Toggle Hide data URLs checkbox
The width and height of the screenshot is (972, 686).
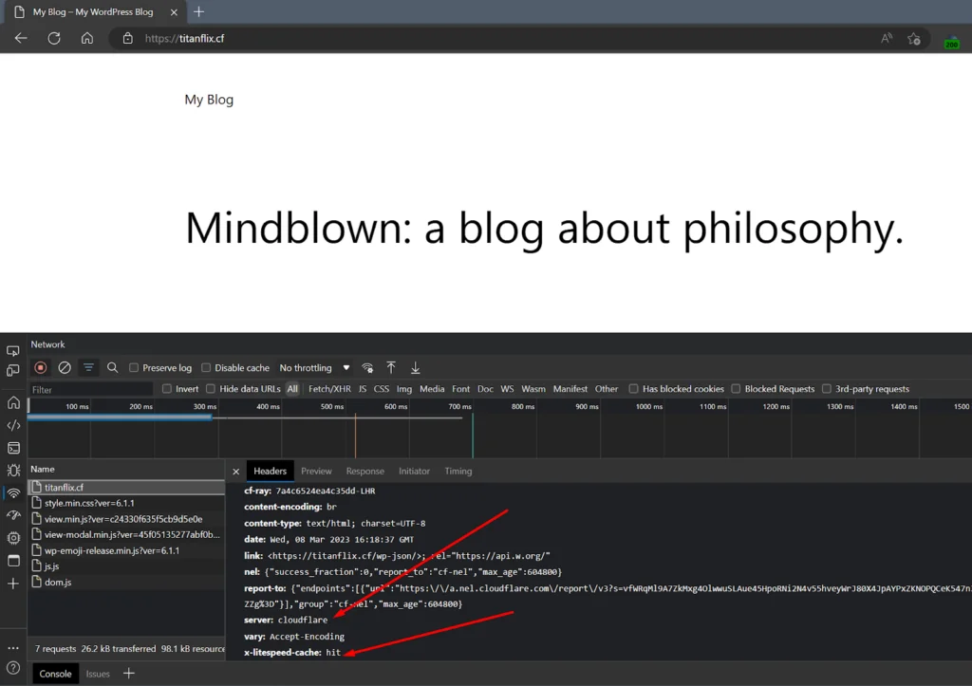tap(212, 389)
